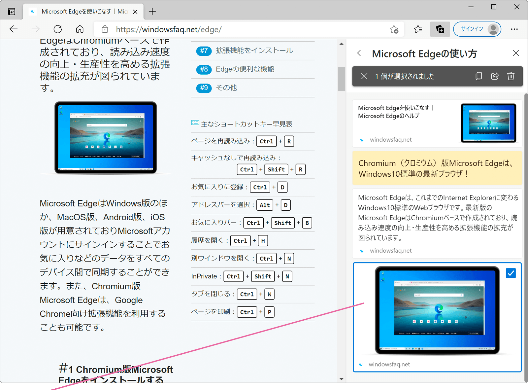This screenshot has height=390, width=528.
Task: Open #7 拡張機能をインストール link
Action: coord(254,51)
